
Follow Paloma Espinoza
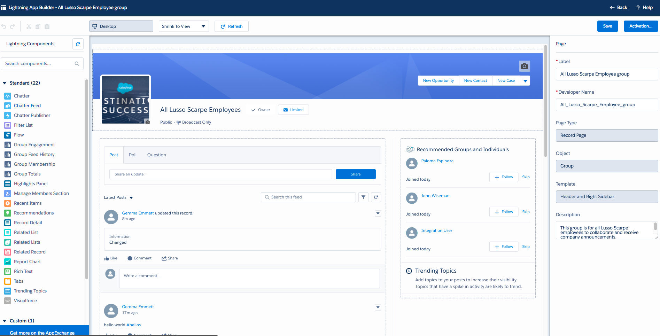[504, 177]
